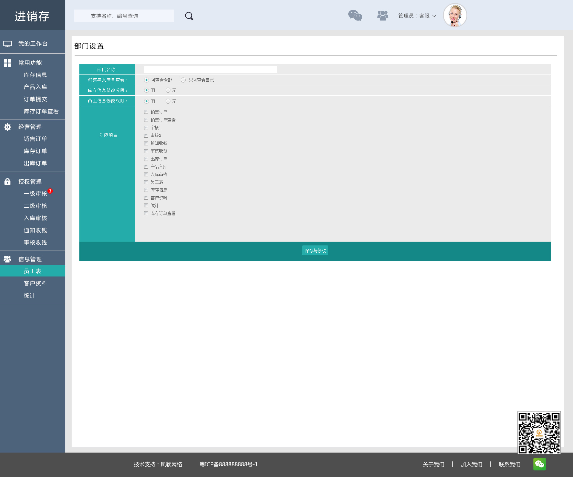Select 无 for 库存信息修改权限

click(x=168, y=90)
